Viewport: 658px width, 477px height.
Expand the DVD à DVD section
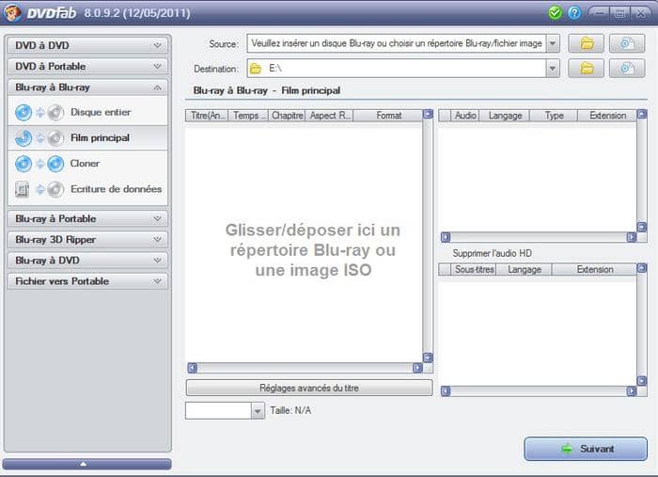(x=87, y=45)
